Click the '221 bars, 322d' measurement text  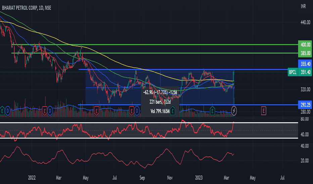(x=160, y=102)
